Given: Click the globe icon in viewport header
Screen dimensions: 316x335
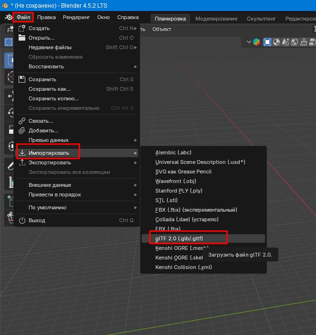Looking at the screenshot, I should pyautogui.click(x=295, y=42).
